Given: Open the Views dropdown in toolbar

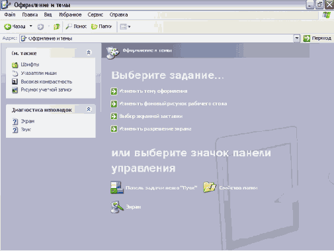Looking at the screenshot, I should (x=125, y=26).
